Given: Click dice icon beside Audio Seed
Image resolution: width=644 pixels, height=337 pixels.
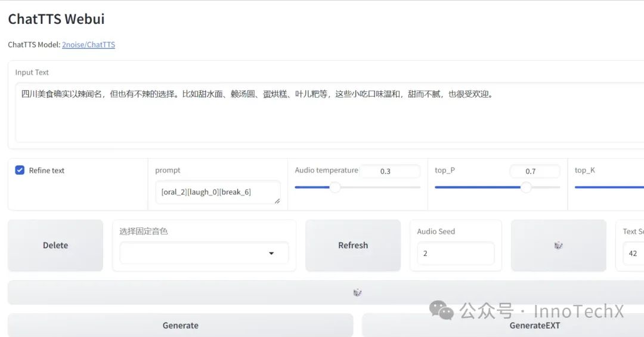Looking at the screenshot, I should (x=559, y=245).
